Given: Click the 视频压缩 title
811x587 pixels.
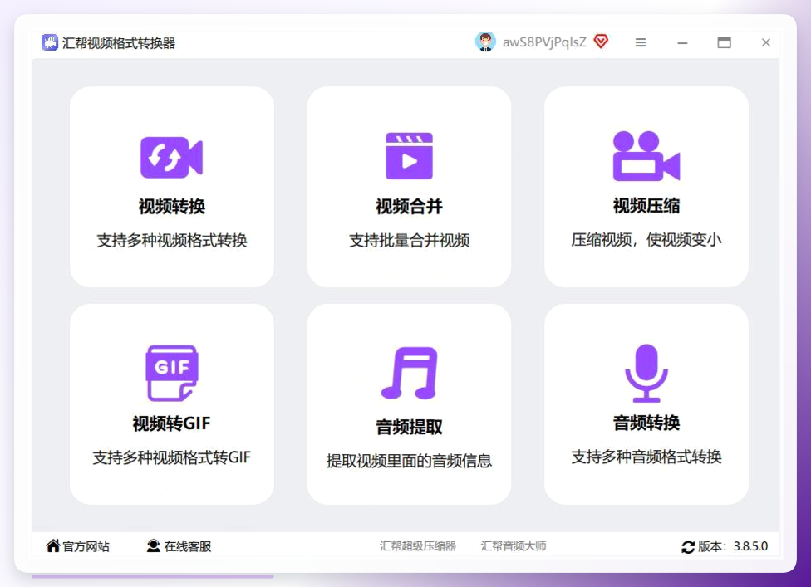Looking at the screenshot, I should click(646, 206).
